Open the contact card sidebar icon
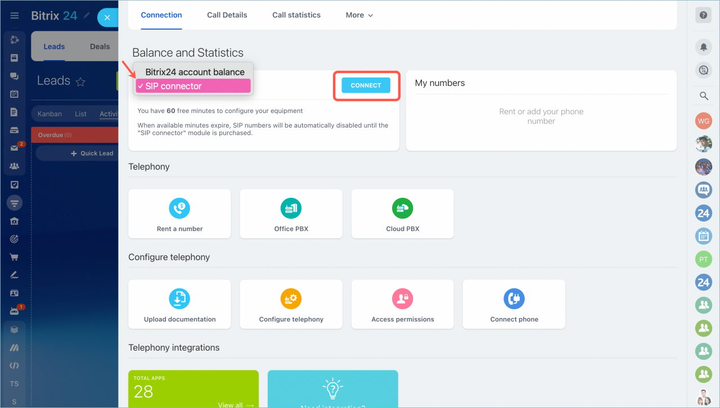The height and width of the screenshot is (408, 720). 15,293
